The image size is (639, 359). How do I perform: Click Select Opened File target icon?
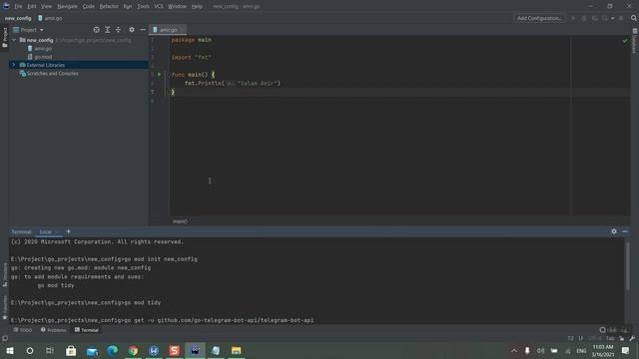(96, 30)
